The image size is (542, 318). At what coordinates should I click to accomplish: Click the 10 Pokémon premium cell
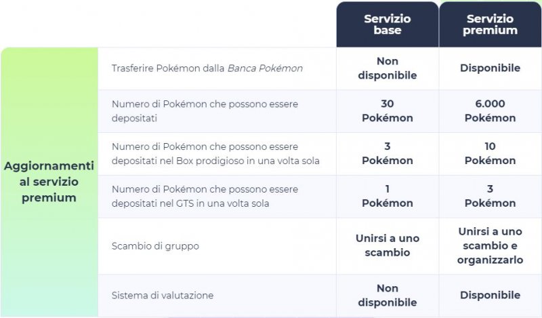tap(490, 154)
